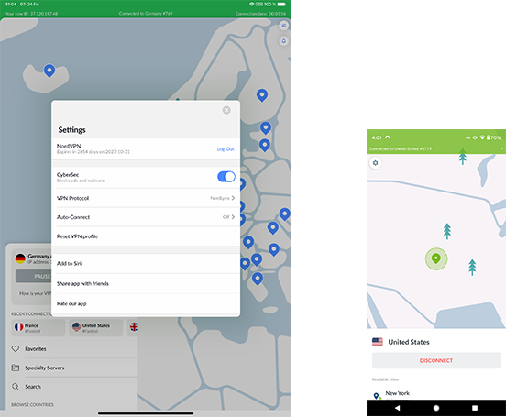Tap the Android back navigation button
Screen dimensions: 506x417
(397, 408)
